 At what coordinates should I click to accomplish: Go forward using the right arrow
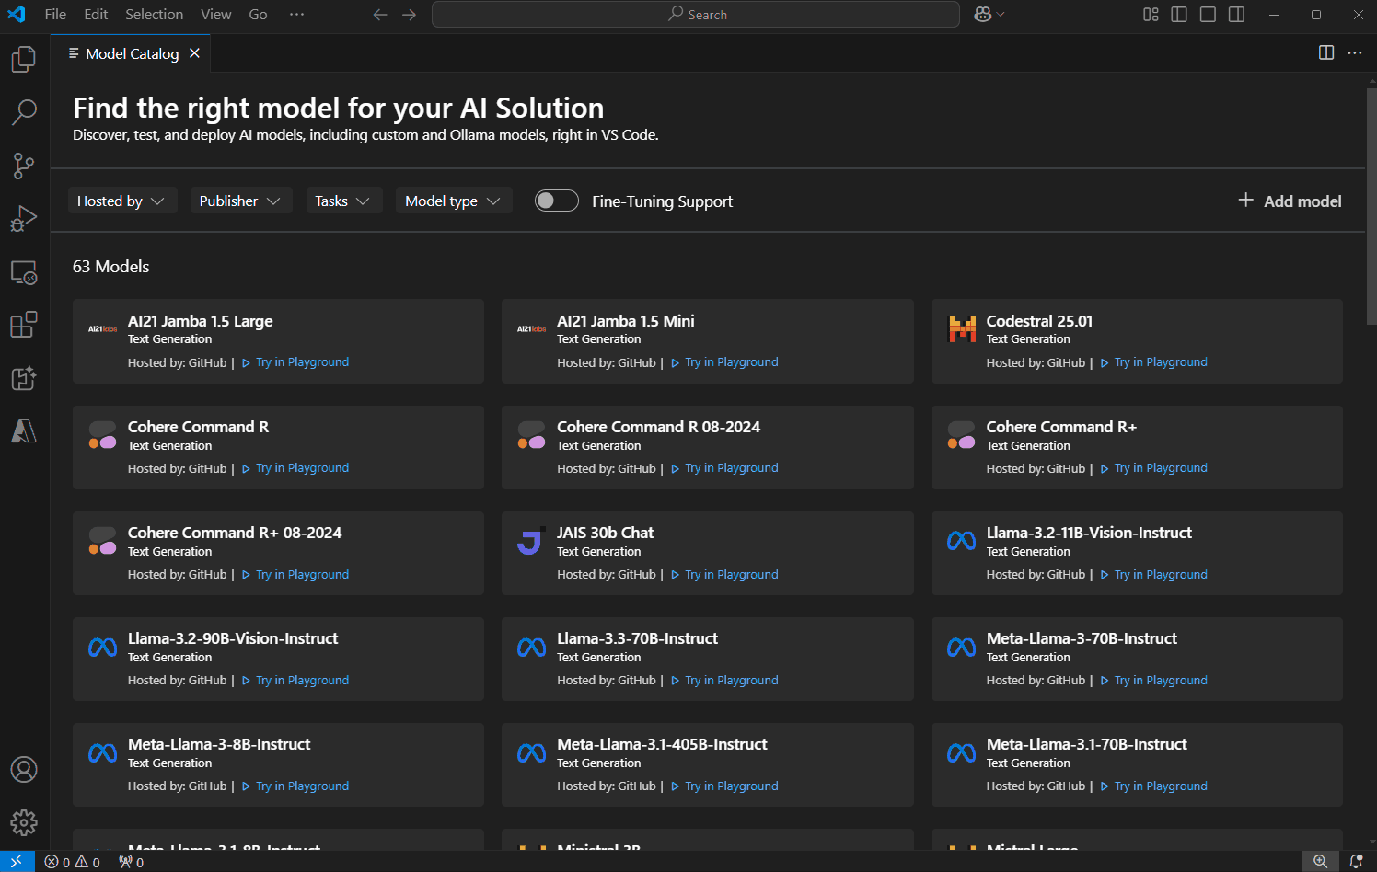(x=410, y=15)
